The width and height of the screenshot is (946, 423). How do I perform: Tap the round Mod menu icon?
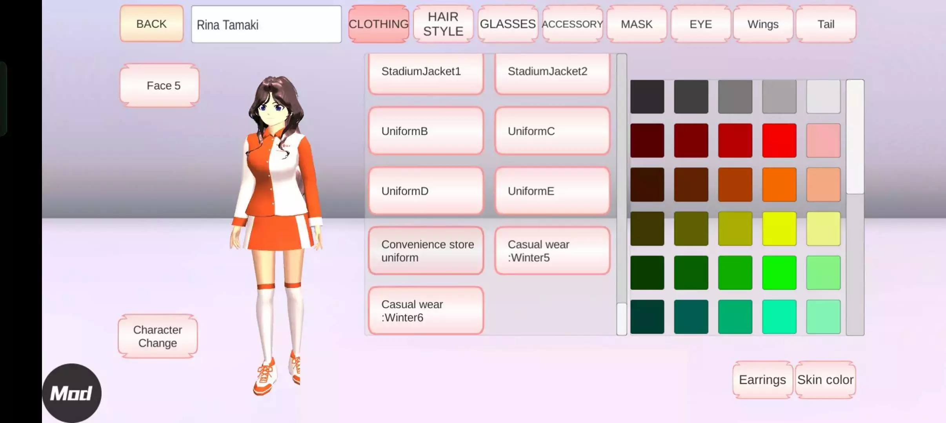71,393
